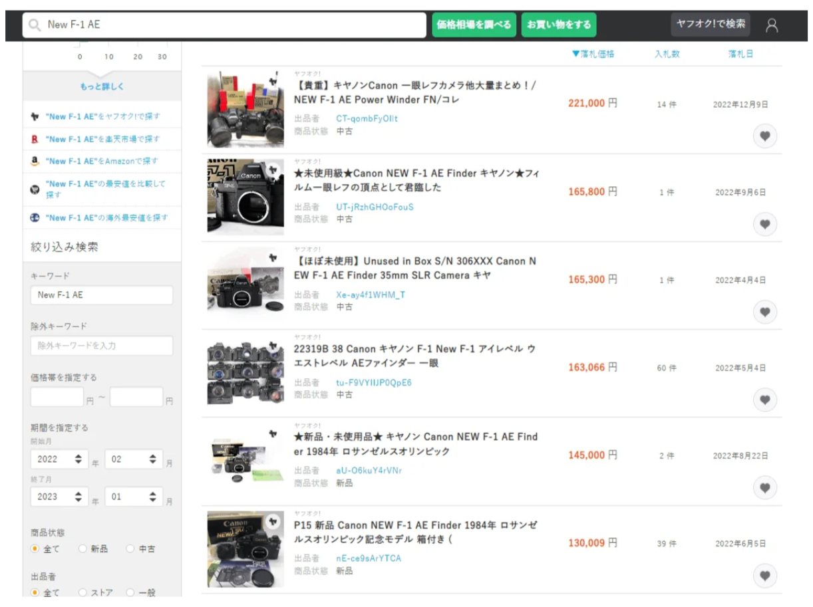The width and height of the screenshot is (813, 607).
Task: Favorite the 163,066円 listing with heart icon
Action: (765, 400)
